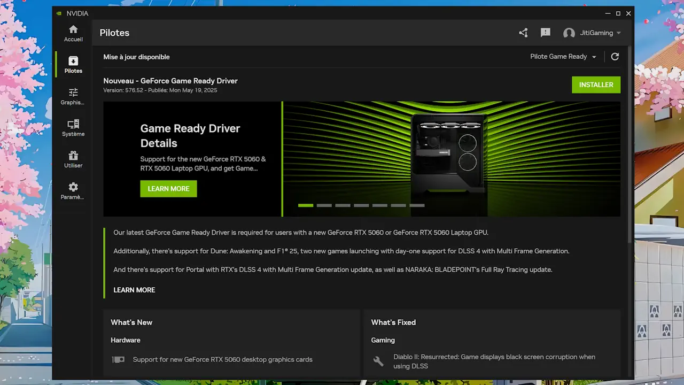Image resolution: width=684 pixels, height=385 pixels.
Task: Click the 'Hardware' subheading
Action: 126,340
